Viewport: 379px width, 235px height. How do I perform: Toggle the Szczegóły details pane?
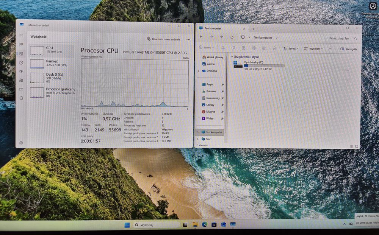(x=349, y=49)
